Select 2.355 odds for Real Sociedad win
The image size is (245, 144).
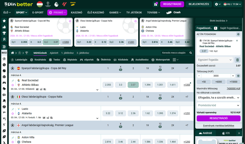[108, 85]
